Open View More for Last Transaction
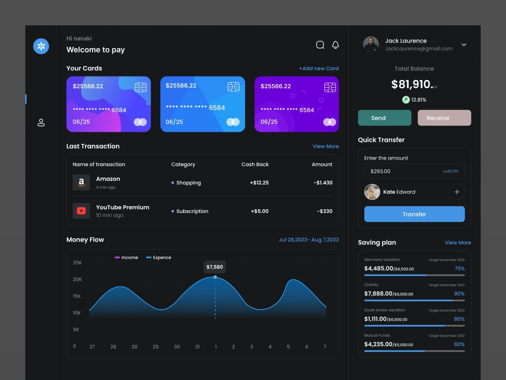This screenshot has height=380, width=506. coord(325,146)
